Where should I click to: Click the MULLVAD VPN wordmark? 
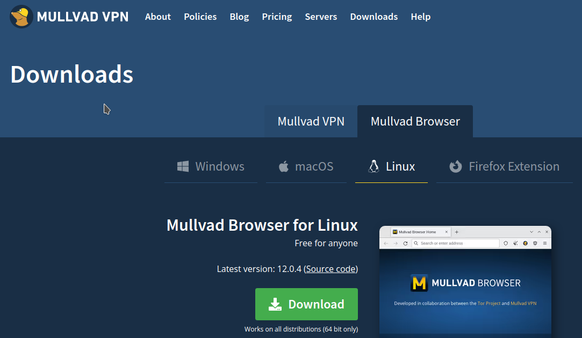[x=82, y=17]
